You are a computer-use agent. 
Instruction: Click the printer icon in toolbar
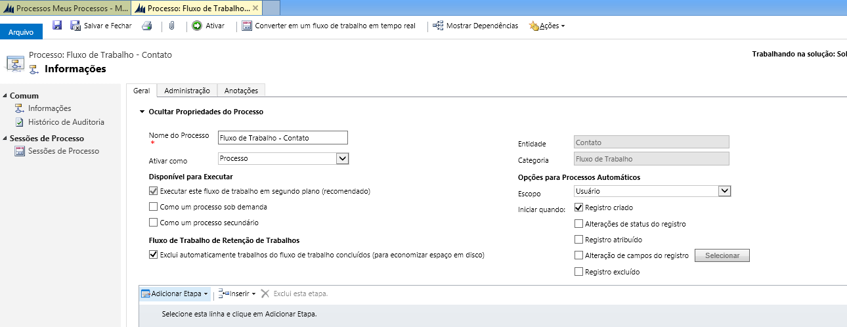coord(147,26)
